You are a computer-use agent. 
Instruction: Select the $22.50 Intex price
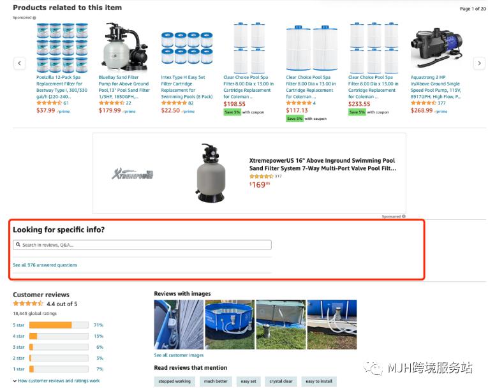[170, 110]
